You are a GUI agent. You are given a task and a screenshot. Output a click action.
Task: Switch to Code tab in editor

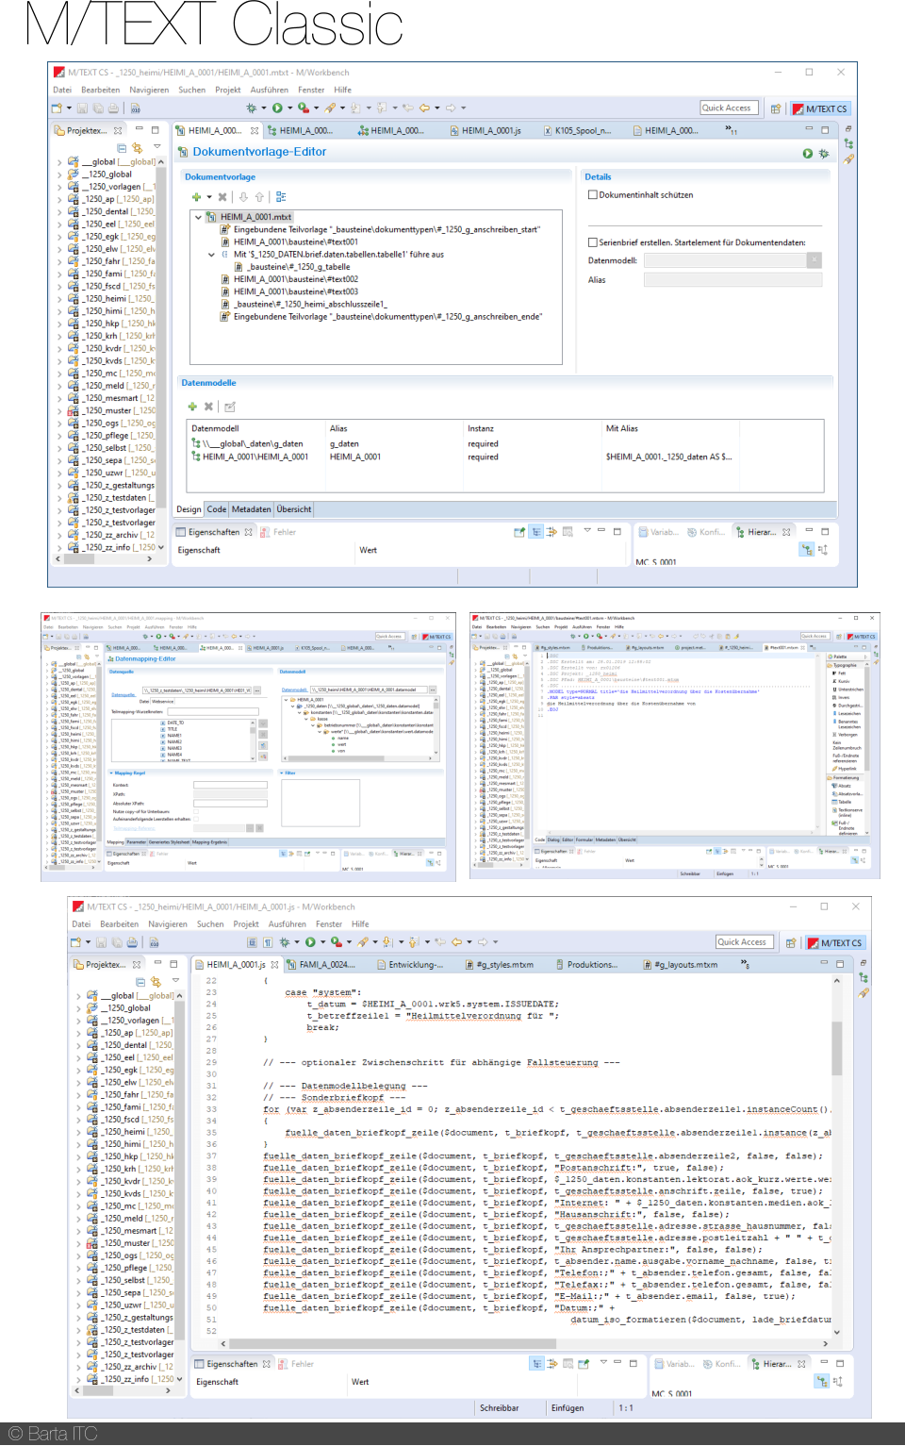pyautogui.click(x=217, y=509)
